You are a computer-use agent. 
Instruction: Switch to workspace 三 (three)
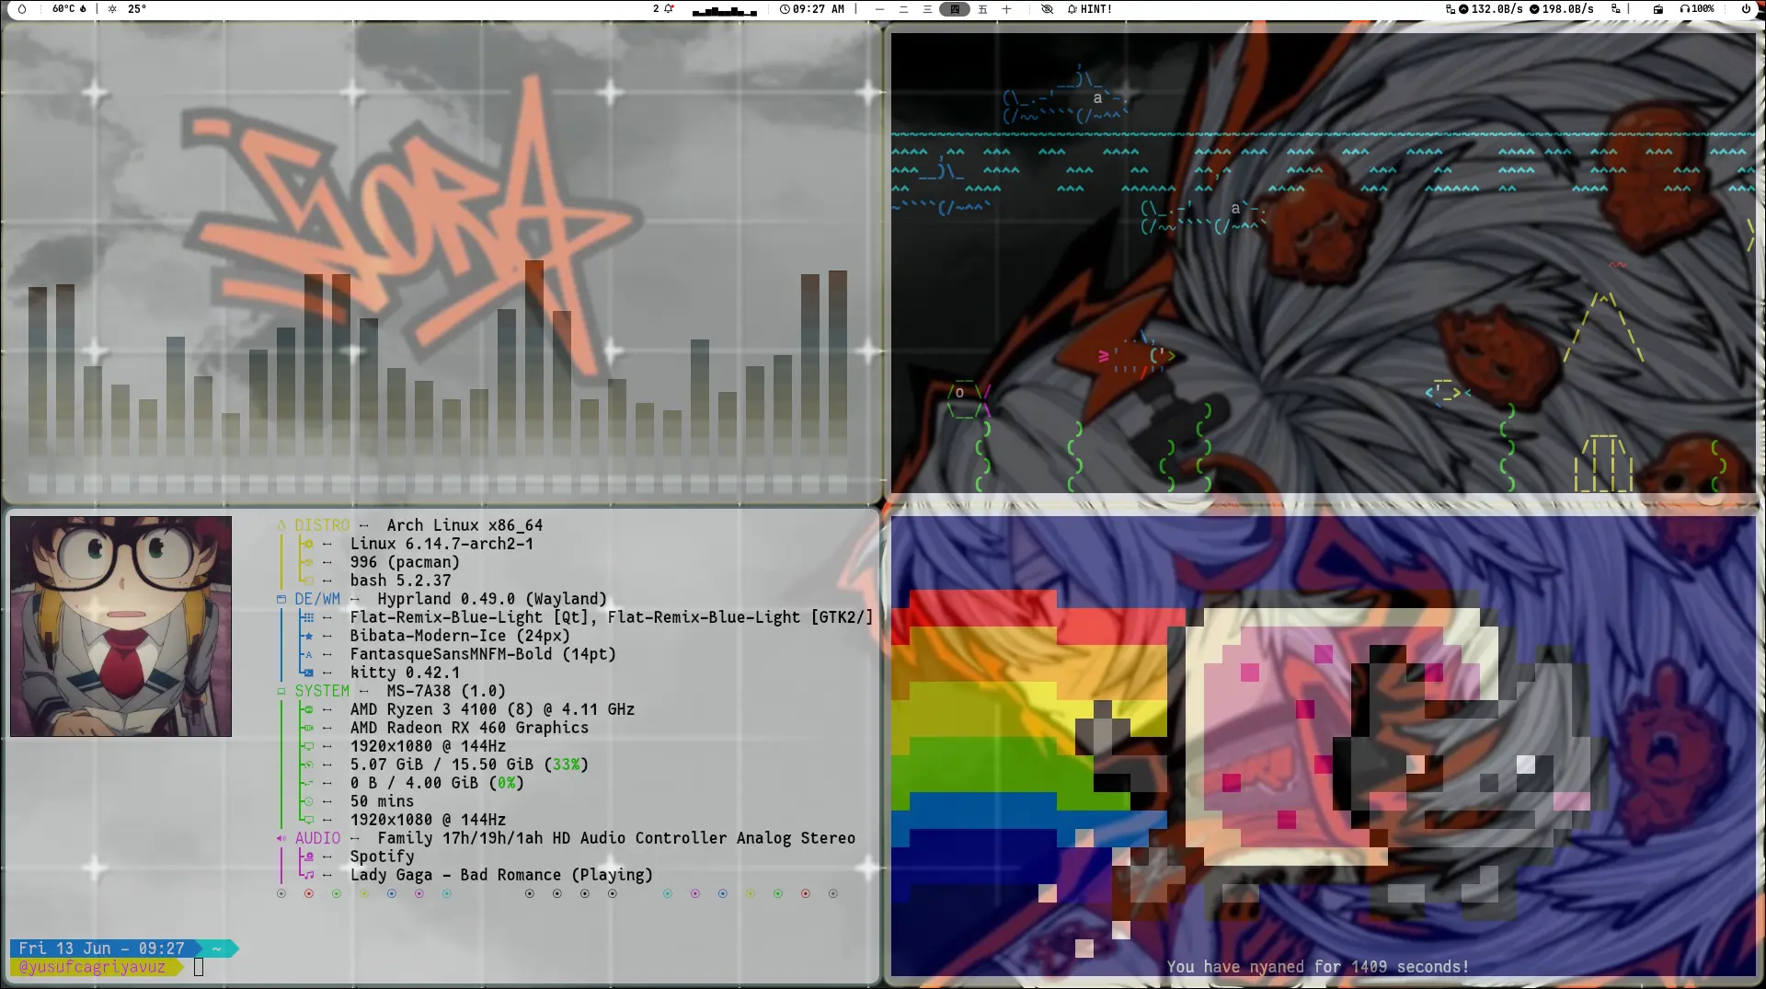(927, 9)
